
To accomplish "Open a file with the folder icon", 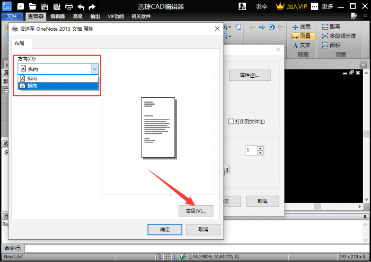I will pos(32,6).
